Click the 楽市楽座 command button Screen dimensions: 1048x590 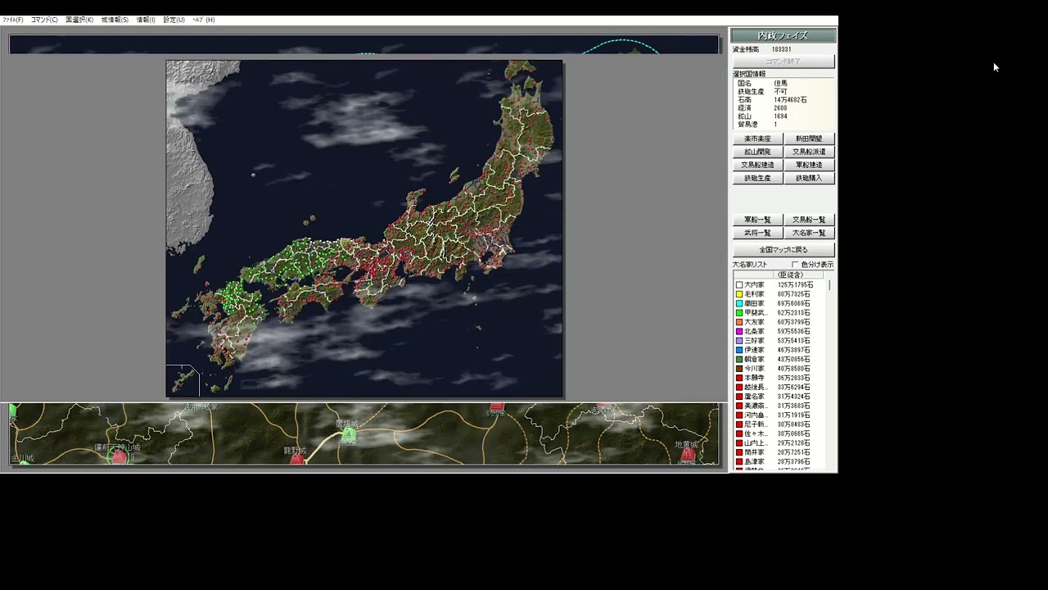(x=757, y=138)
